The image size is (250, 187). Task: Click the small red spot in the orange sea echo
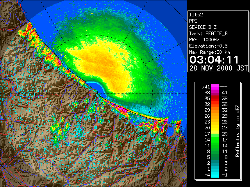coord(125,61)
